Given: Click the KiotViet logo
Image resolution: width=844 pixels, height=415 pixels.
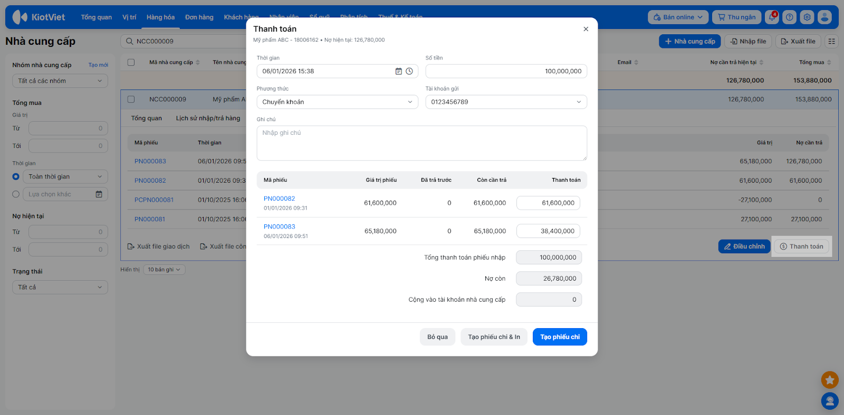Looking at the screenshot, I should coord(39,17).
